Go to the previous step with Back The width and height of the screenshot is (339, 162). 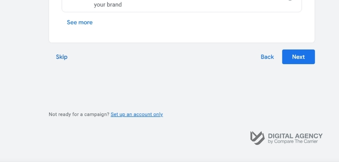click(x=267, y=57)
